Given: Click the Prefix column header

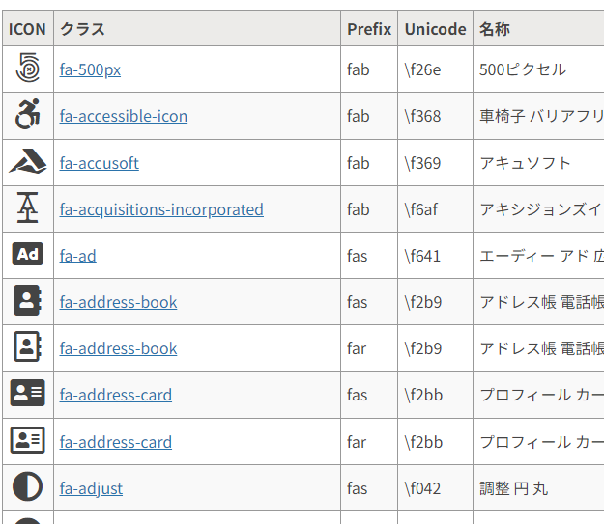Looking at the screenshot, I should [369, 29].
